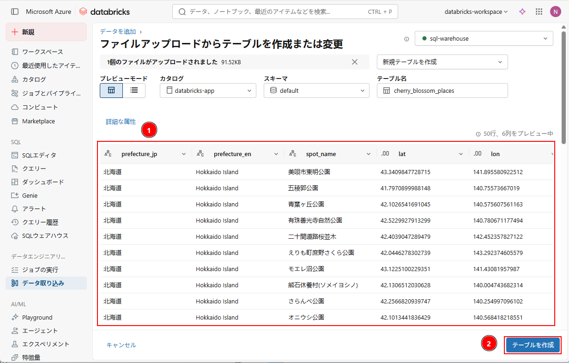
Task: Open the apps grid launcher icon
Action: pos(539,12)
